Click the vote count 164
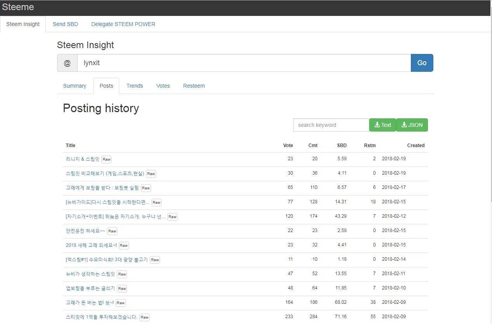Viewport: 492px width, 324px height. tap(289, 302)
